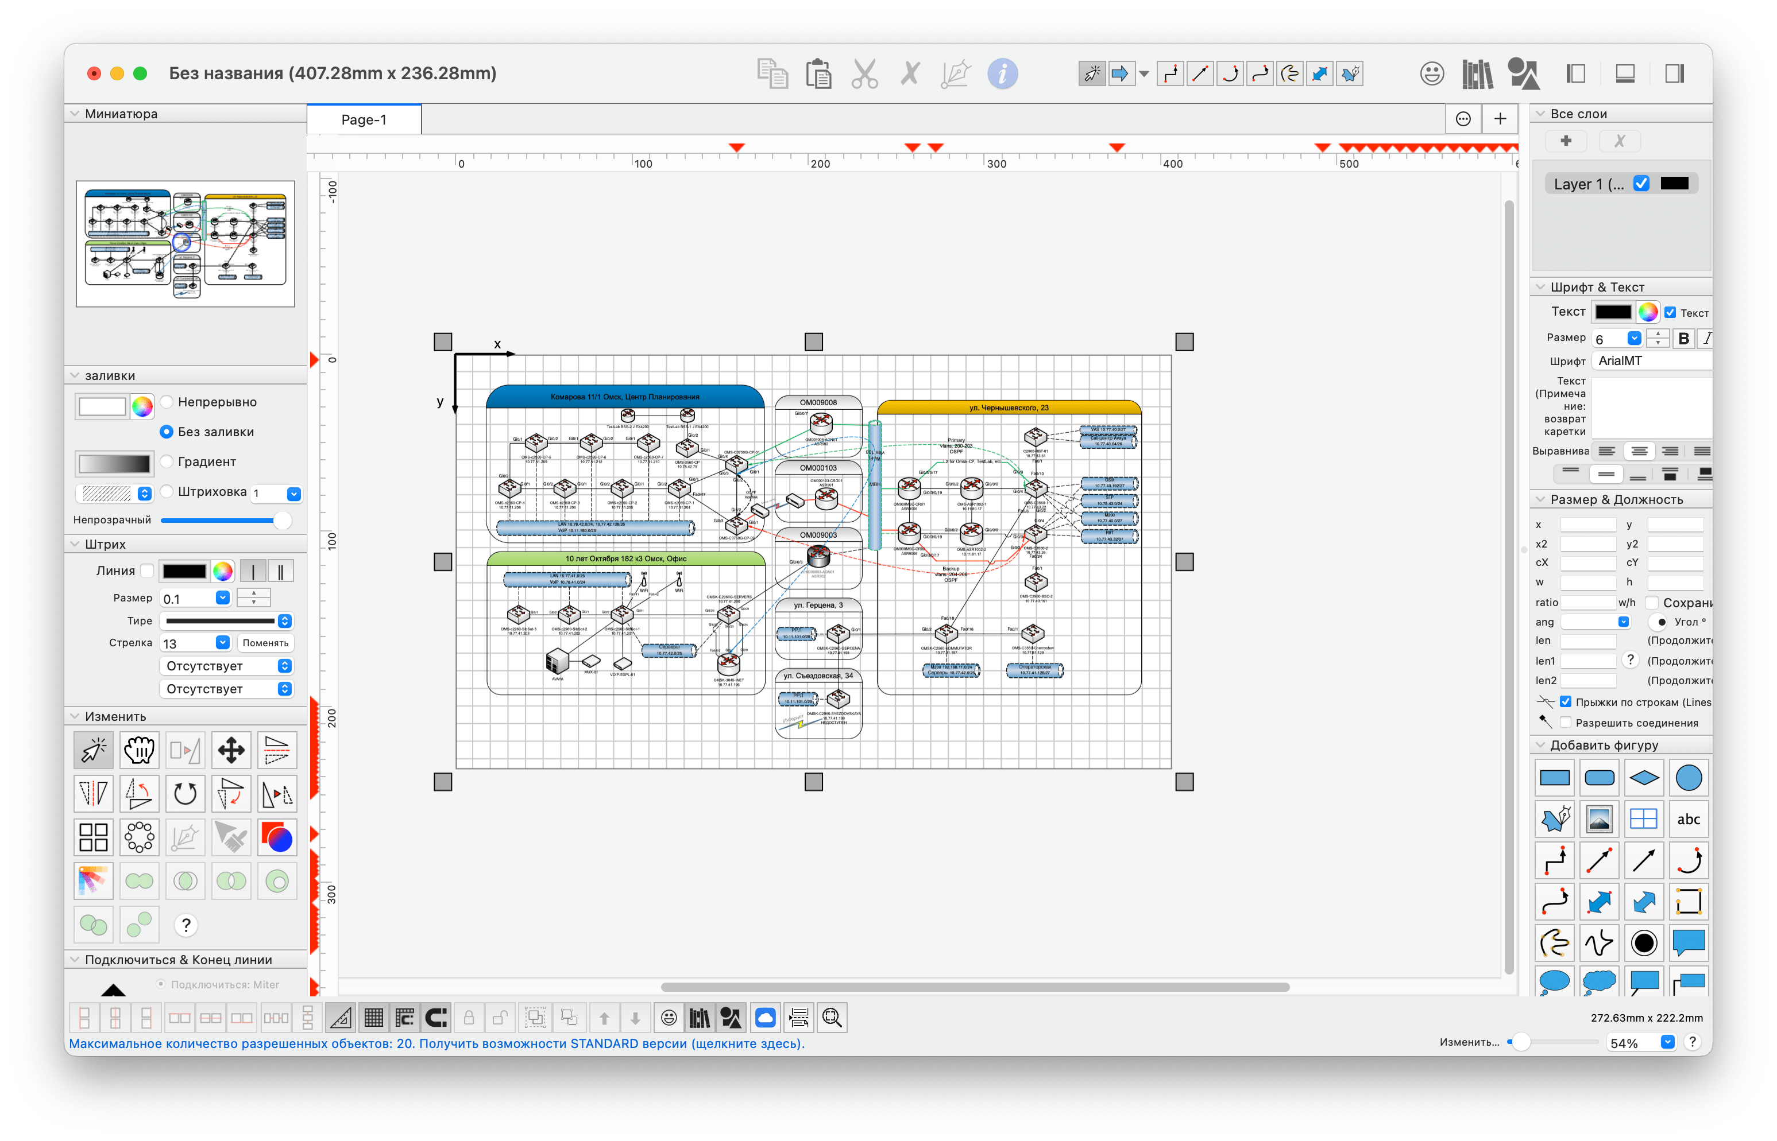This screenshot has height=1141, width=1777.
Task: Click the smiley face icon in top toolbar
Action: (x=1431, y=74)
